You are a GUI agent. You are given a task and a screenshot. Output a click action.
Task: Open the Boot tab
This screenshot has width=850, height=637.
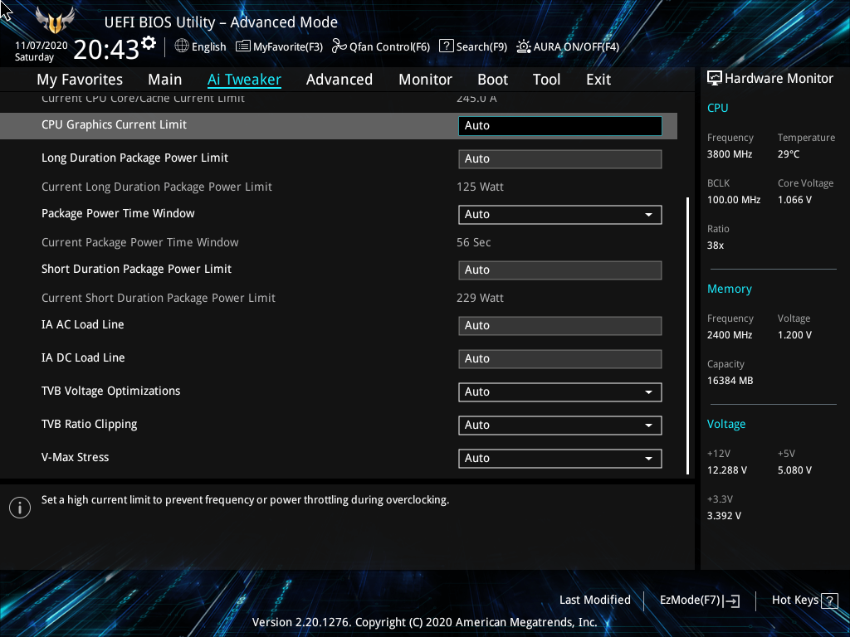[492, 80]
